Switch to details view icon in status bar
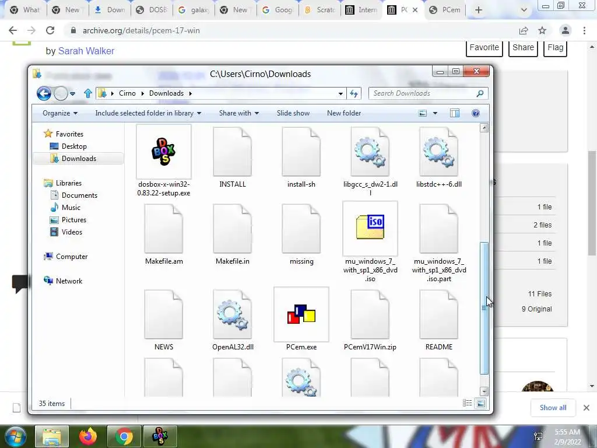 (x=467, y=403)
